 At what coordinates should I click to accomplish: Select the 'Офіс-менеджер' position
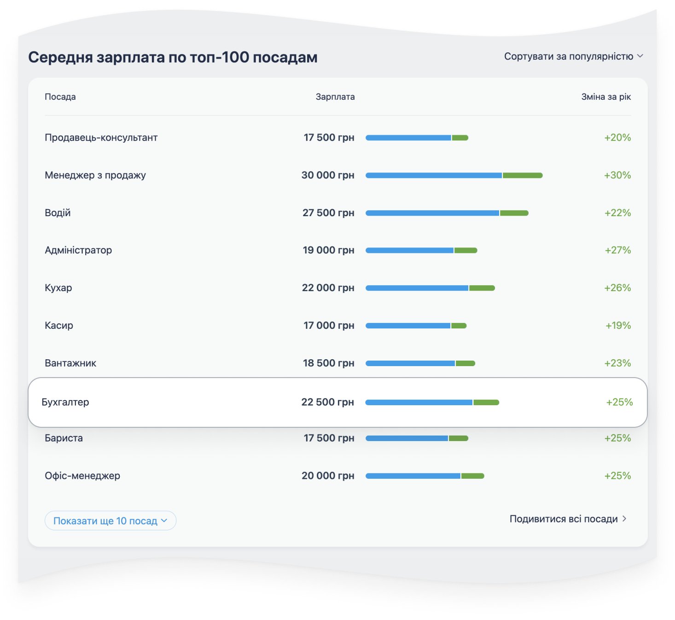tap(82, 476)
